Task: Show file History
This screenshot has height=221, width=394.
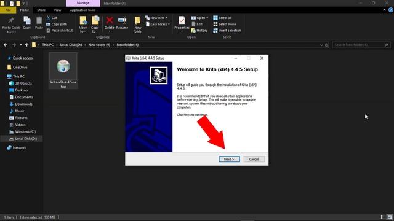Action: point(199,30)
